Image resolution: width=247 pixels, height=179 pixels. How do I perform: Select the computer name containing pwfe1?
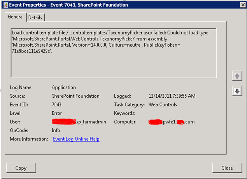point(172,122)
